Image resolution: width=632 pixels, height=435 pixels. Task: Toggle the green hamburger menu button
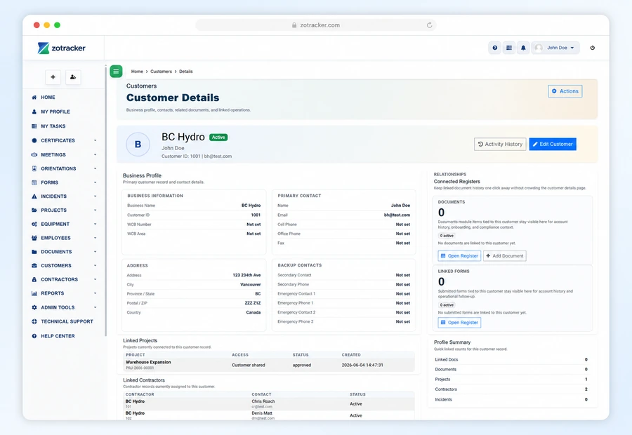116,72
